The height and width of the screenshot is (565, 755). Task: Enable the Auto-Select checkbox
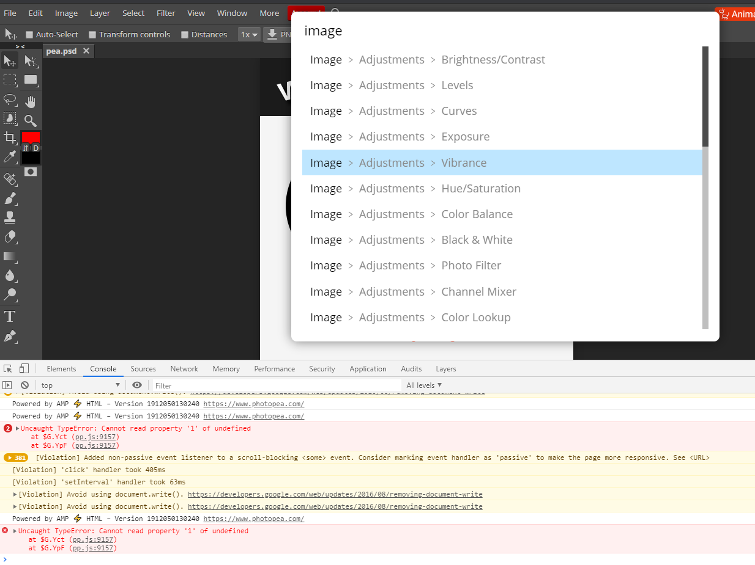(28, 34)
